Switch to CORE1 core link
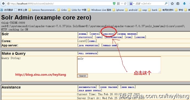The height and width of the screenshot is (100, 190). [x=92, y=41]
